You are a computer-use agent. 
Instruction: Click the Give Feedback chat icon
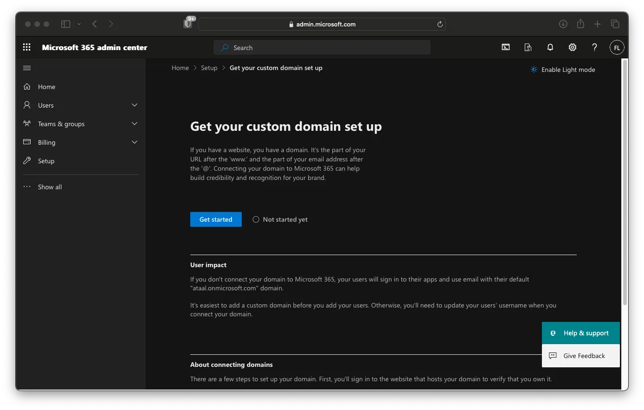point(553,356)
